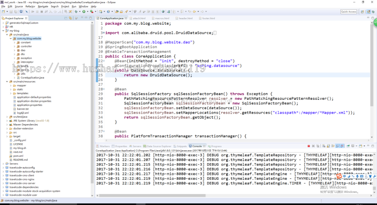Select pom.xml in Project Explorer
The width and height of the screenshot is (377, 205).
[18, 156]
